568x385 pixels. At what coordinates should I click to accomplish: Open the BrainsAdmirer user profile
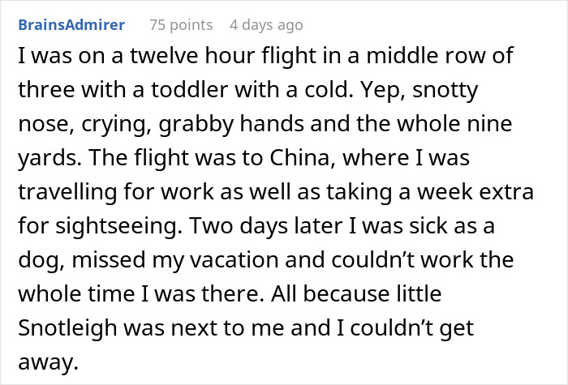[x=71, y=24]
